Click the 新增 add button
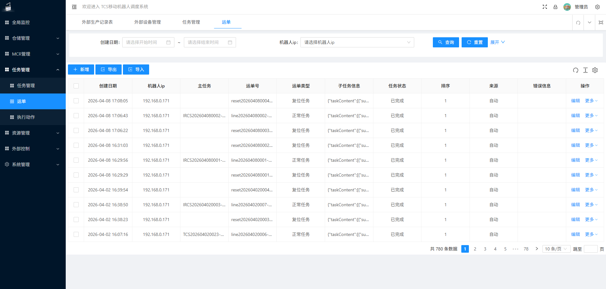This screenshot has height=289, width=606. (81, 69)
